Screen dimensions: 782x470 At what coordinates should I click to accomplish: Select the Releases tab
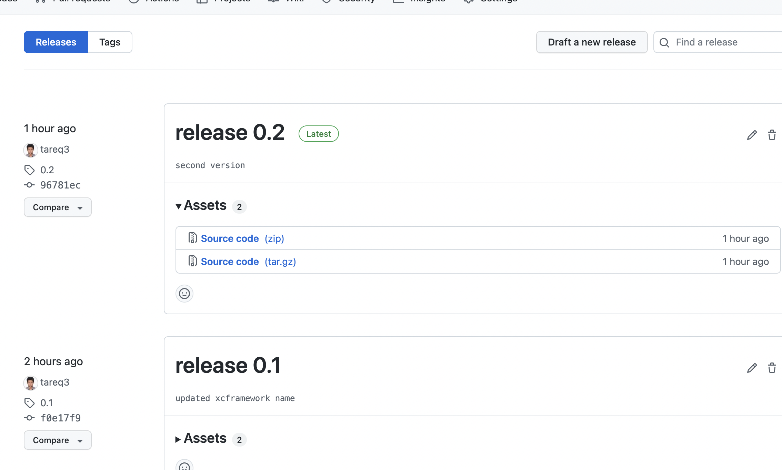[56, 42]
